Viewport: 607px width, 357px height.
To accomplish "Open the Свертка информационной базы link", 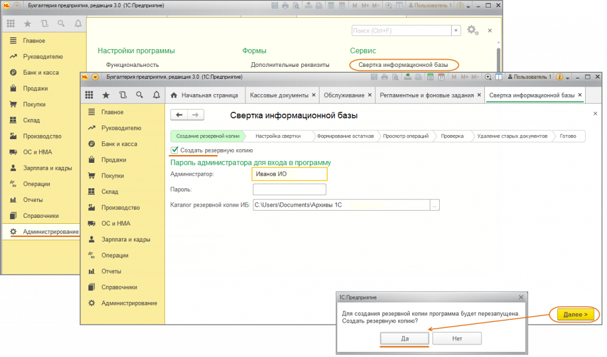I will point(402,64).
